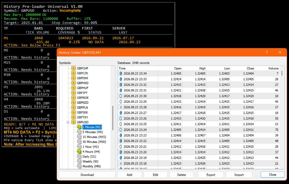Image resolution: width=289 pixels, height=184 pixels.
Task: Click the candle icon for 23:28 record
Action: [x=121, y=107]
